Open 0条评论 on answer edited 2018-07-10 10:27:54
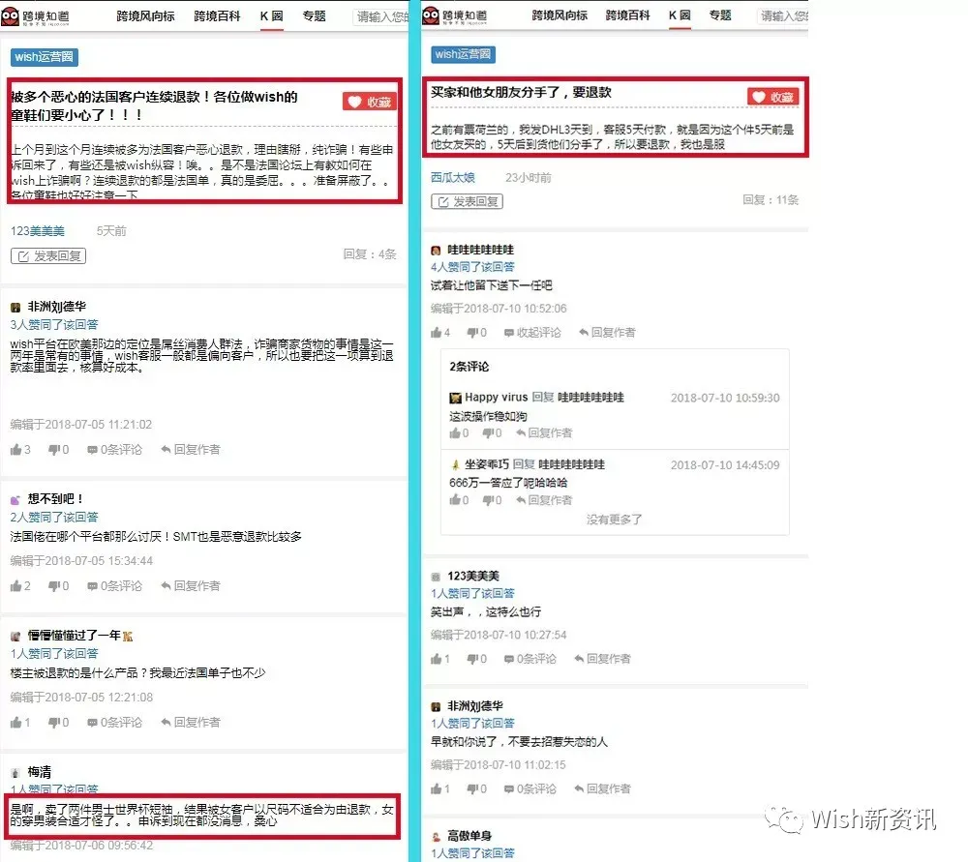 (x=530, y=659)
